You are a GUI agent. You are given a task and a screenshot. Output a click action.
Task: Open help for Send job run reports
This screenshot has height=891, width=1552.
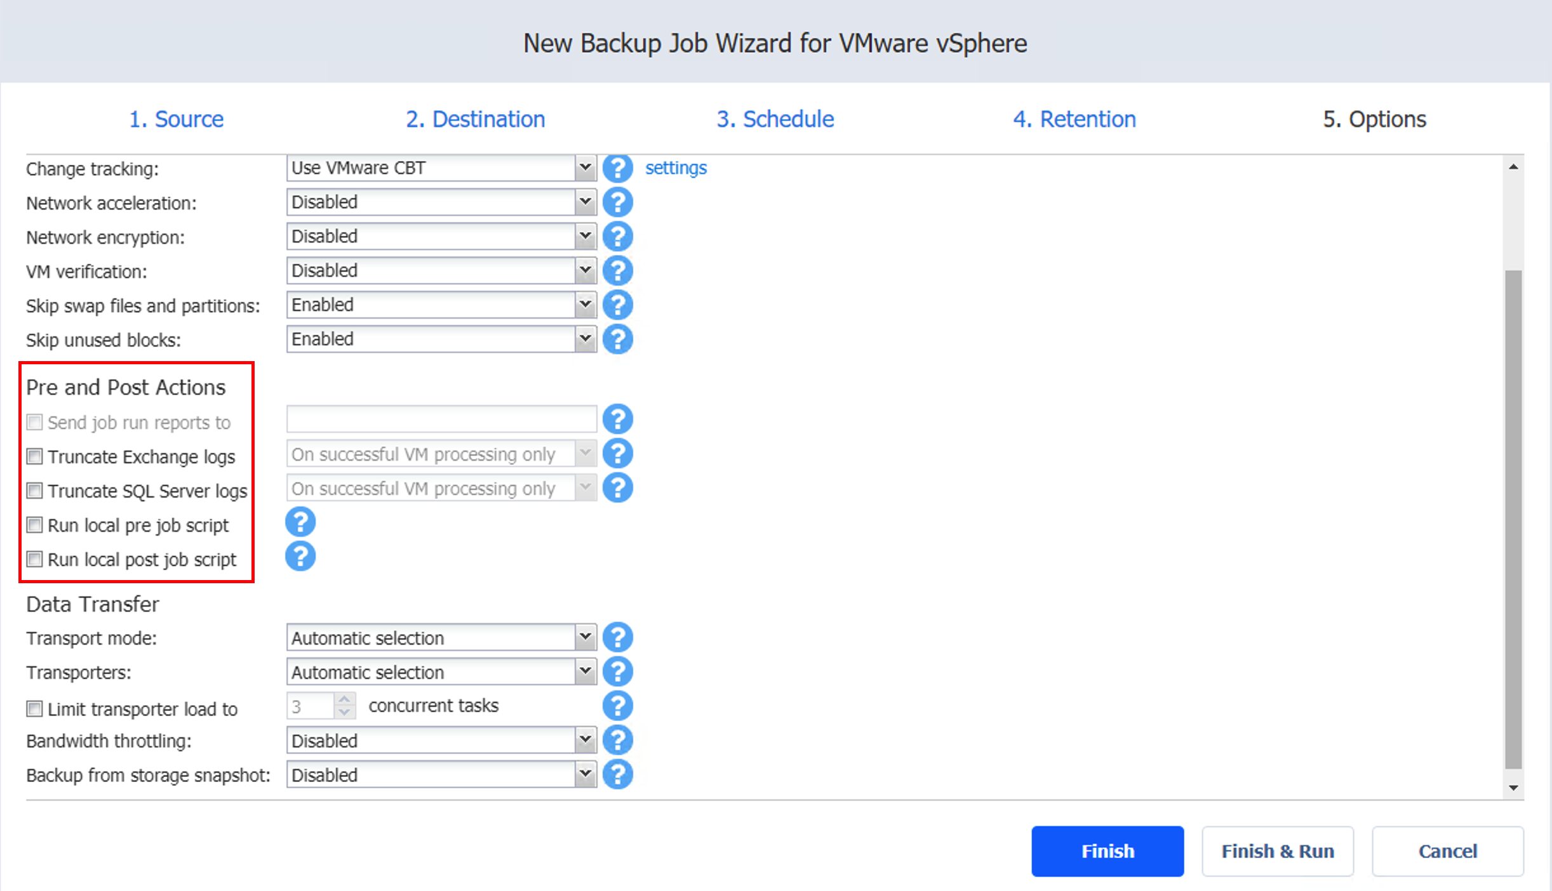617,419
